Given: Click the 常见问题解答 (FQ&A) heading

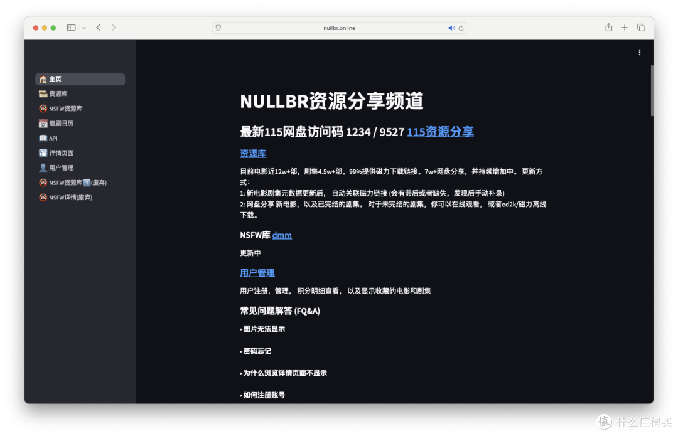Looking at the screenshot, I should pos(280,311).
